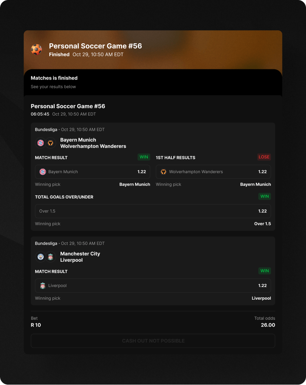Click the Bayern Munich vs Wolverhampton match title
The width and height of the screenshot is (306, 385).
(93, 143)
